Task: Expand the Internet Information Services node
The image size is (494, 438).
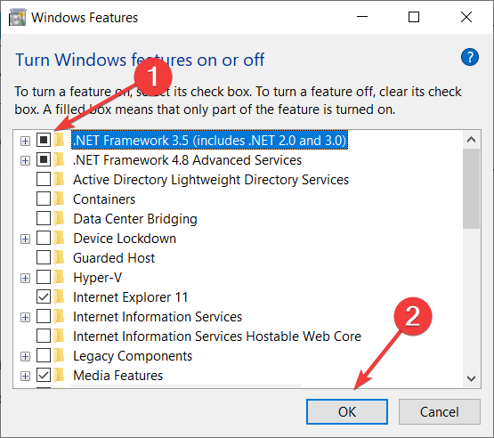Action: pyautogui.click(x=25, y=317)
